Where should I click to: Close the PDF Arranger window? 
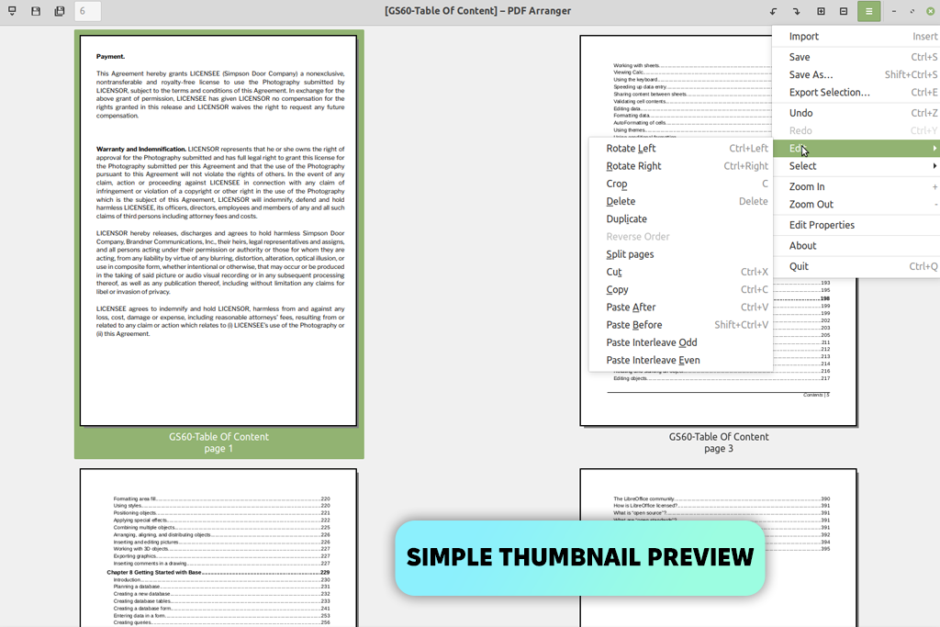tap(931, 11)
